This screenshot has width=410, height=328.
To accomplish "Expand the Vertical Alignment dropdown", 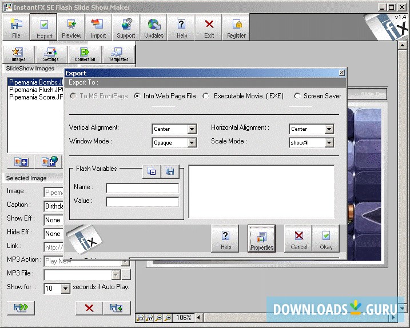I will point(192,129).
